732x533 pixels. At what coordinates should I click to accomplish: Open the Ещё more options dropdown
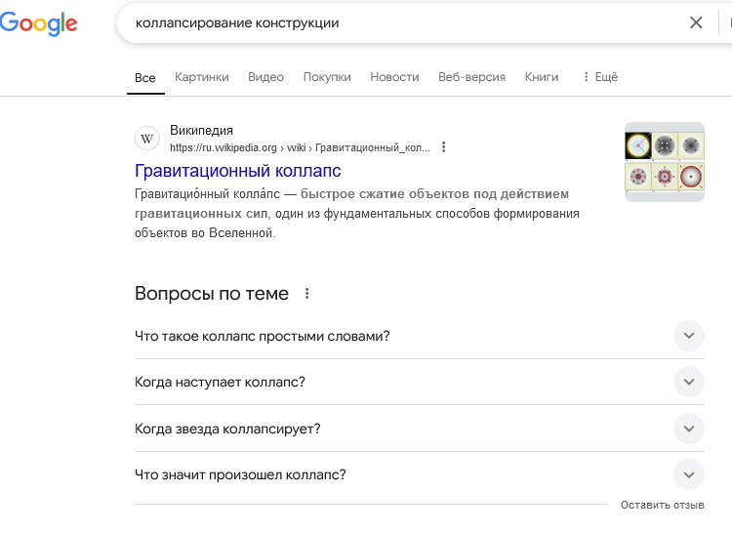(600, 77)
